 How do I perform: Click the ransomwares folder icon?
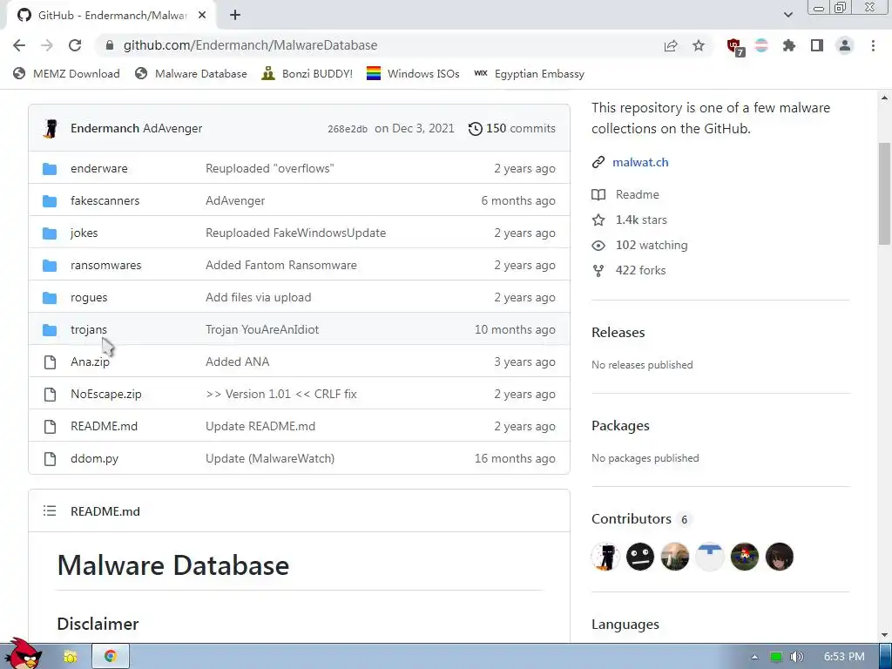click(50, 266)
